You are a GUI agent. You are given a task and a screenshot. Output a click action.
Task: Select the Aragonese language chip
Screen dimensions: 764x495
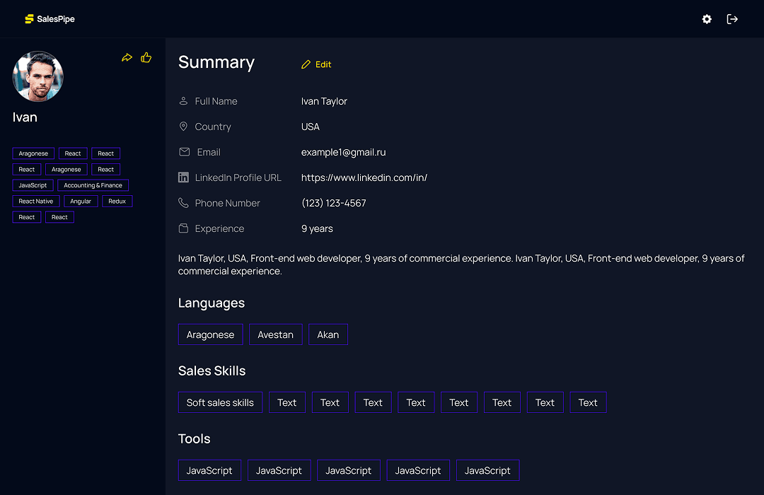click(210, 334)
